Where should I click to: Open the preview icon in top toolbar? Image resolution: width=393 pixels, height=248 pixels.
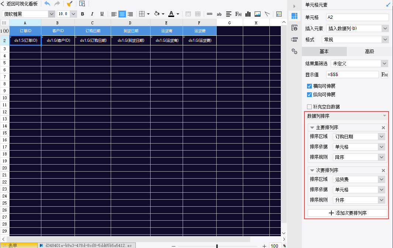click(82, 4)
